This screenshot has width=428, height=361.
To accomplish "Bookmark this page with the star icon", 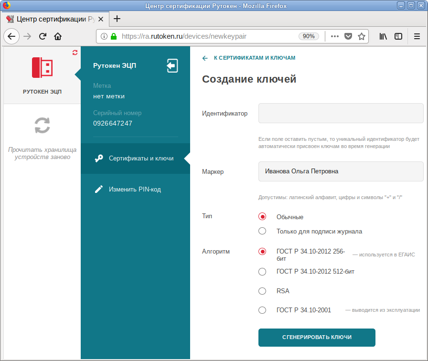I will (362, 36).
